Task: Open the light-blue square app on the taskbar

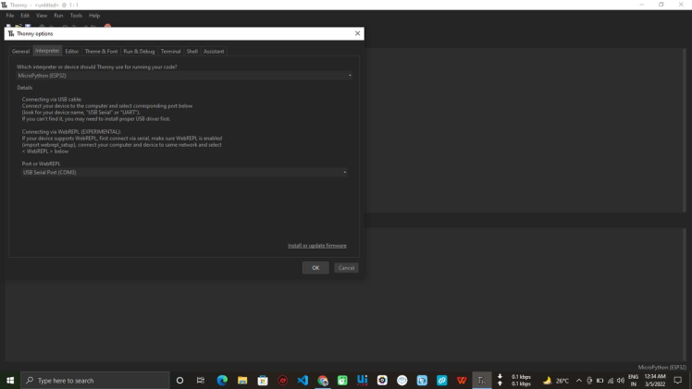Action: pyautogui.click(x=422, y=380)
